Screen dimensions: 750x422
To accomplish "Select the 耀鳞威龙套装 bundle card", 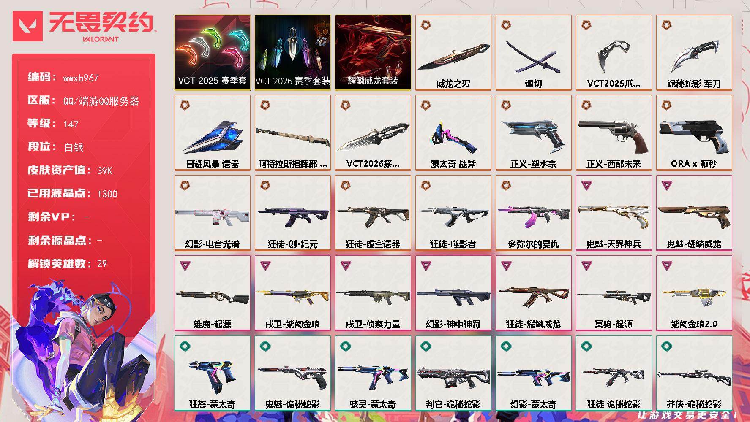I will tap(373, 52).
